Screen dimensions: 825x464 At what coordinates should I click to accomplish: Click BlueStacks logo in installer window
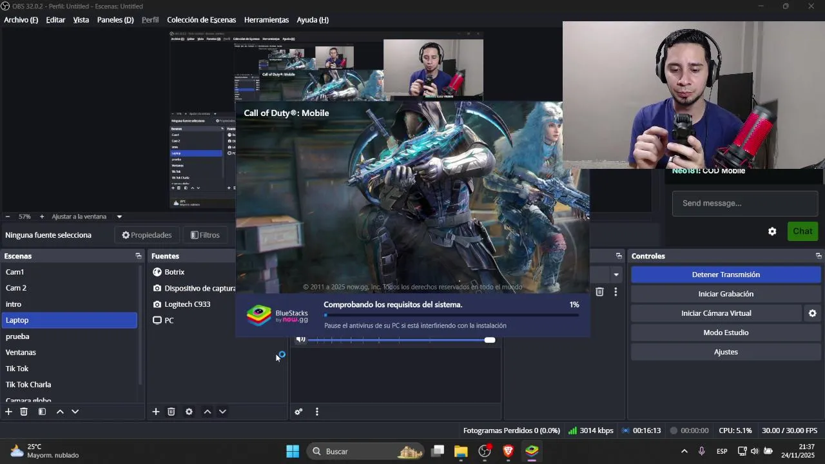click(x=259, y=316)
